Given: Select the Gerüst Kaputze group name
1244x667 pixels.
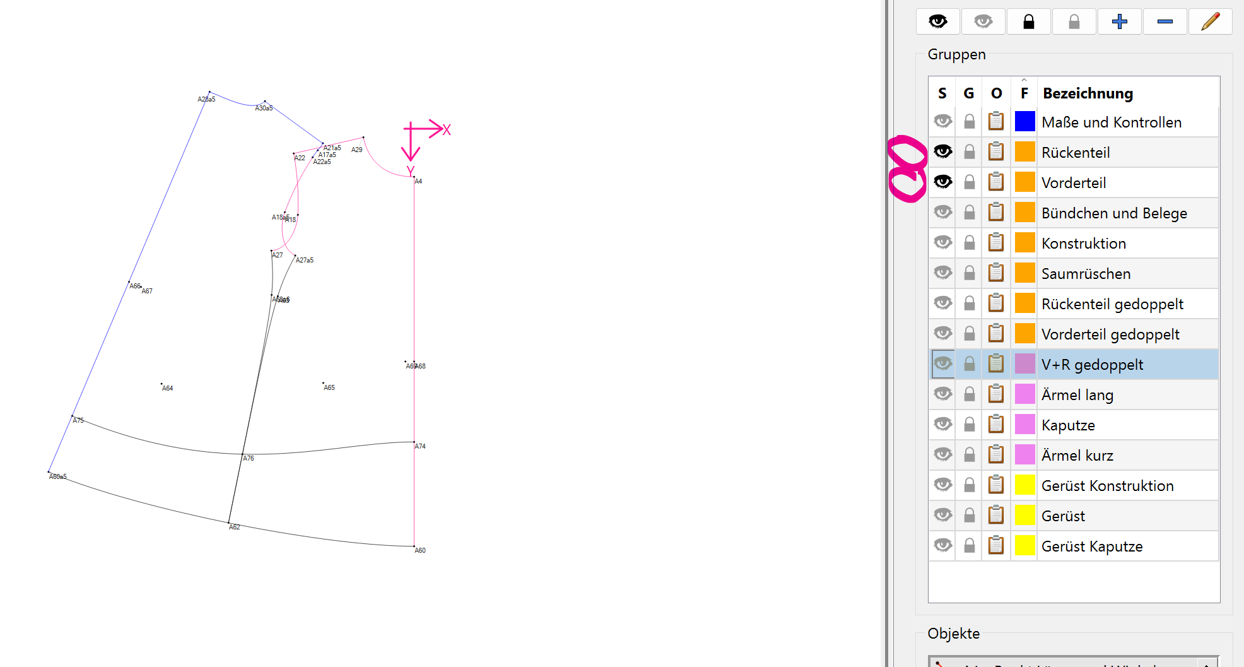Looking at the screenshot, I should pos(1091,546).
